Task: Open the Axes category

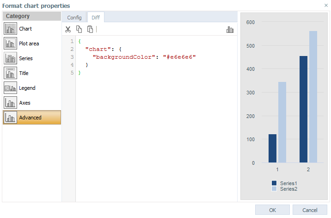Action: [32, 103]
